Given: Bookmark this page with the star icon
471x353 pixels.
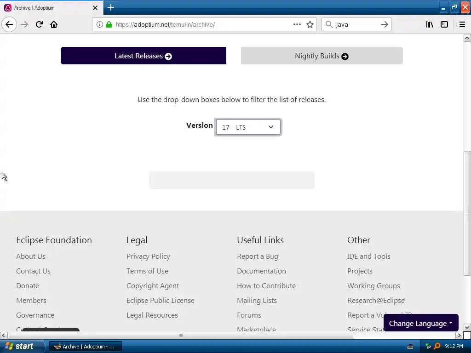Looking at the screenshot, I should point(310,24).
